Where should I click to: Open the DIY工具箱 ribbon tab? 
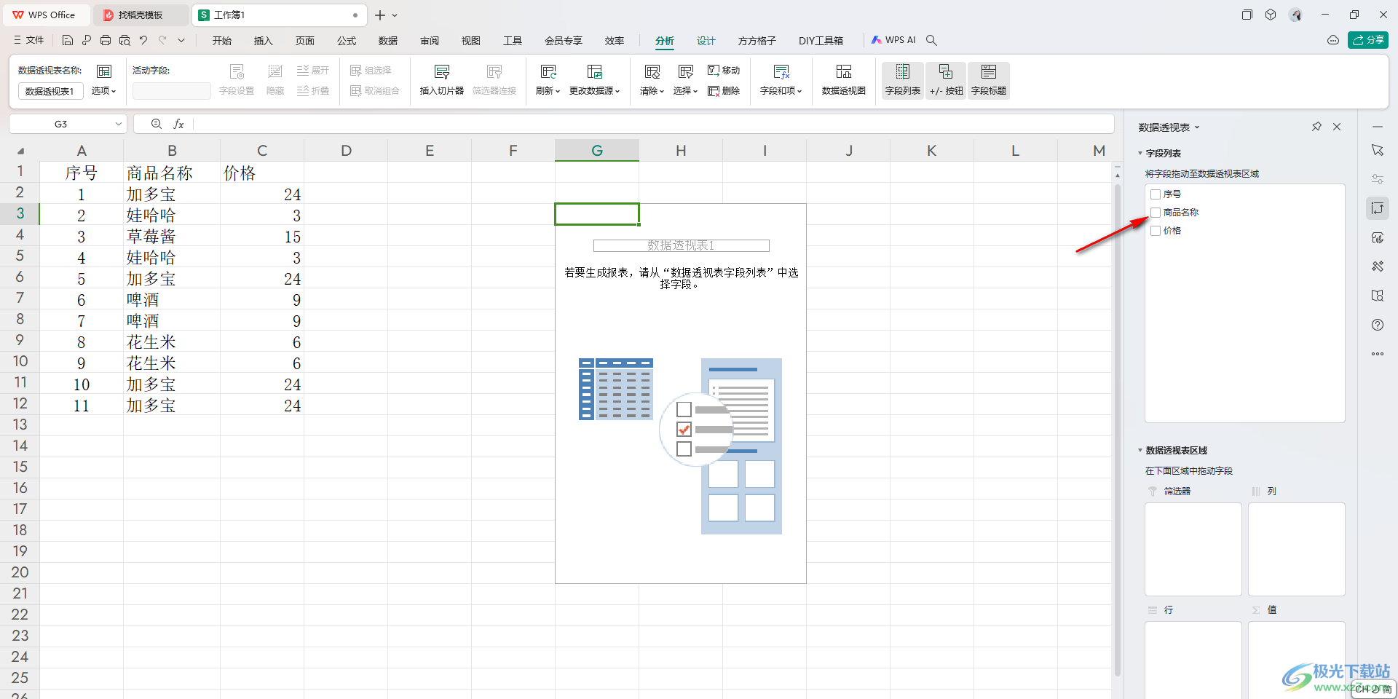(x=821, y=41)
